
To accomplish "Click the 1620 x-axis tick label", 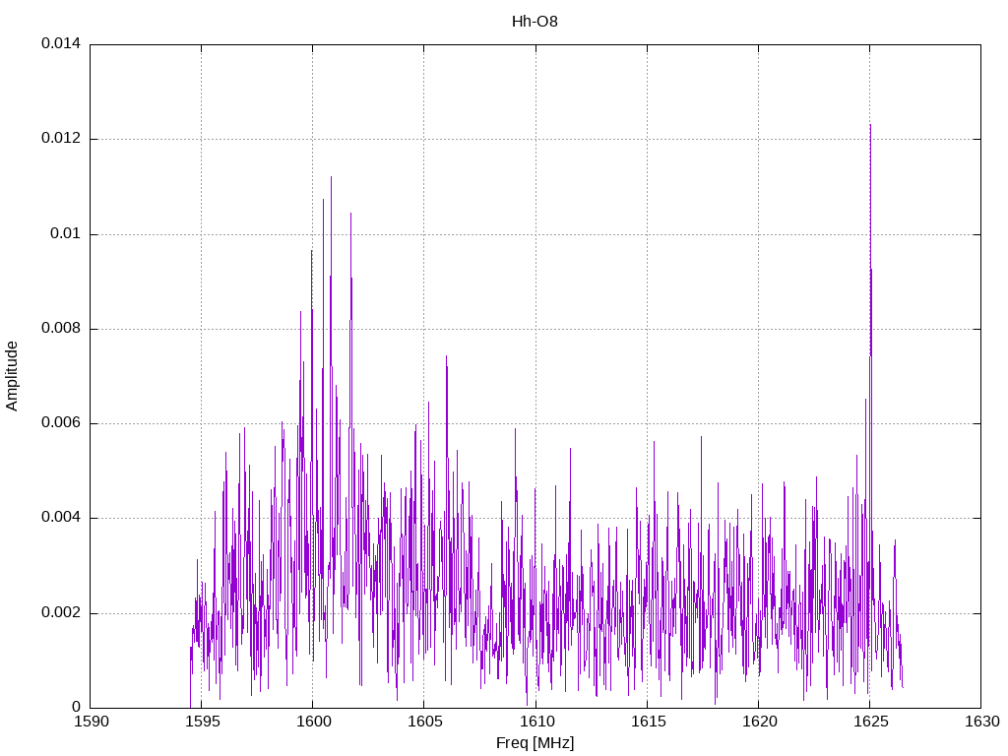I will 758,722.
